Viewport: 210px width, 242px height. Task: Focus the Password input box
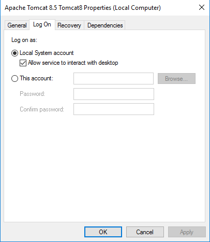pos(114,94)
